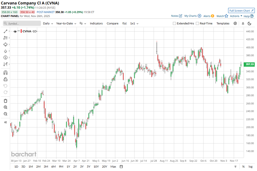Image resolution: width=257 pixels, height=171 pixels.
Task: Expand trend line tool submenu arrow
Action: coord(9,31)
